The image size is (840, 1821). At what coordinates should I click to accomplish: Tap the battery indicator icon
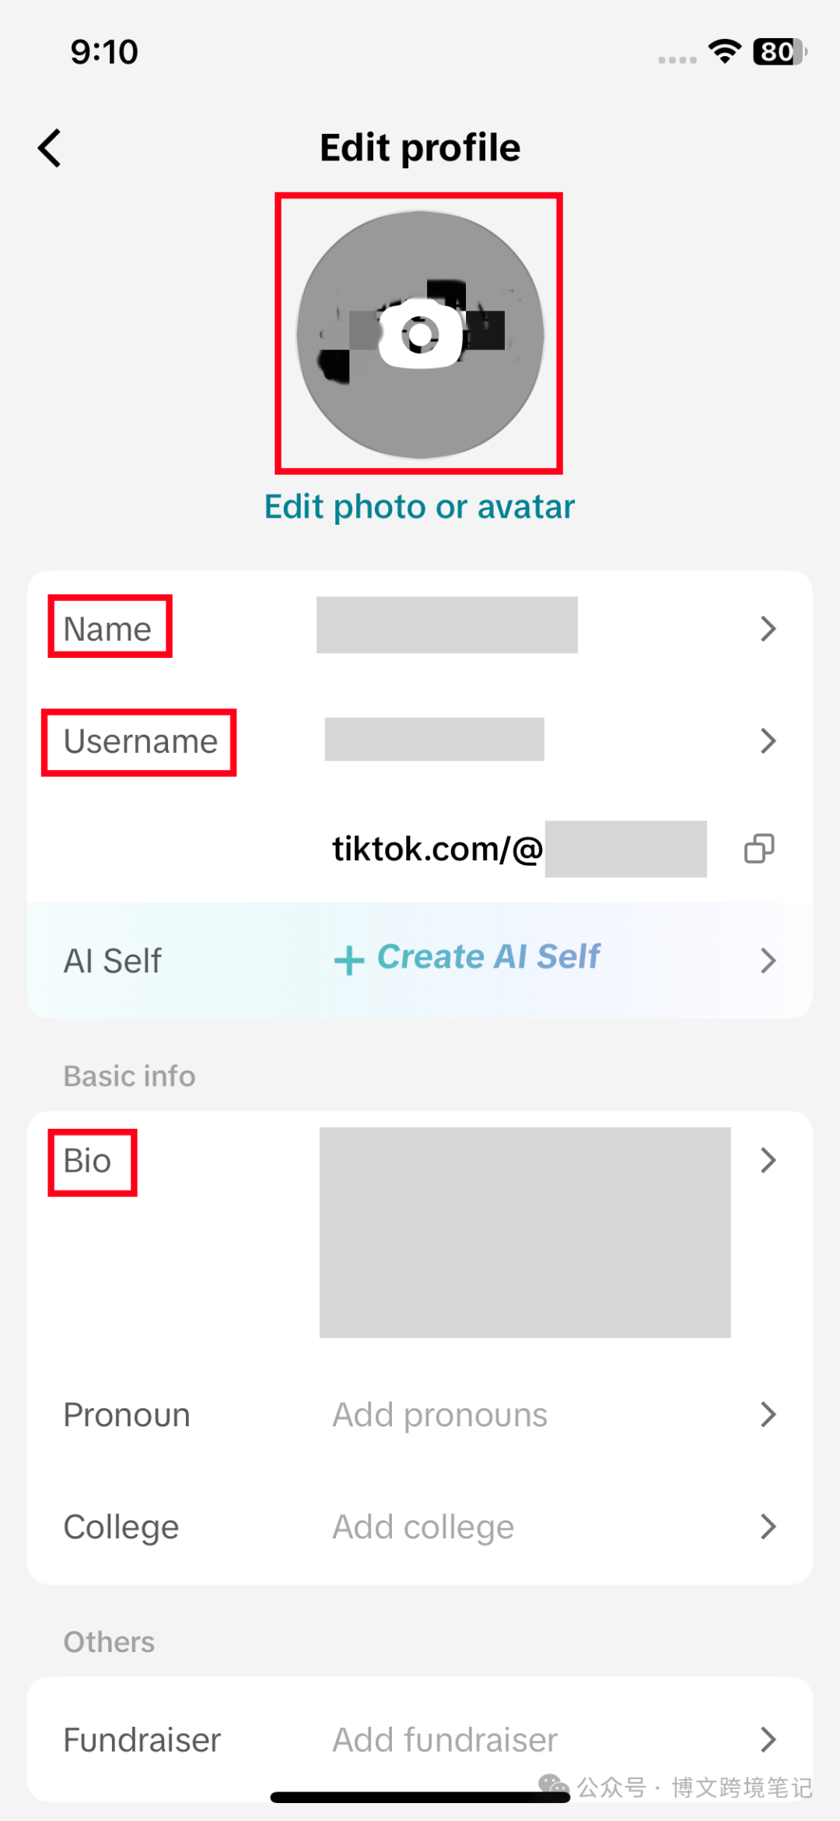point(779,51)
